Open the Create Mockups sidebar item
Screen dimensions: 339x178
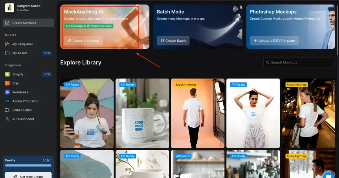click(28, 23)
